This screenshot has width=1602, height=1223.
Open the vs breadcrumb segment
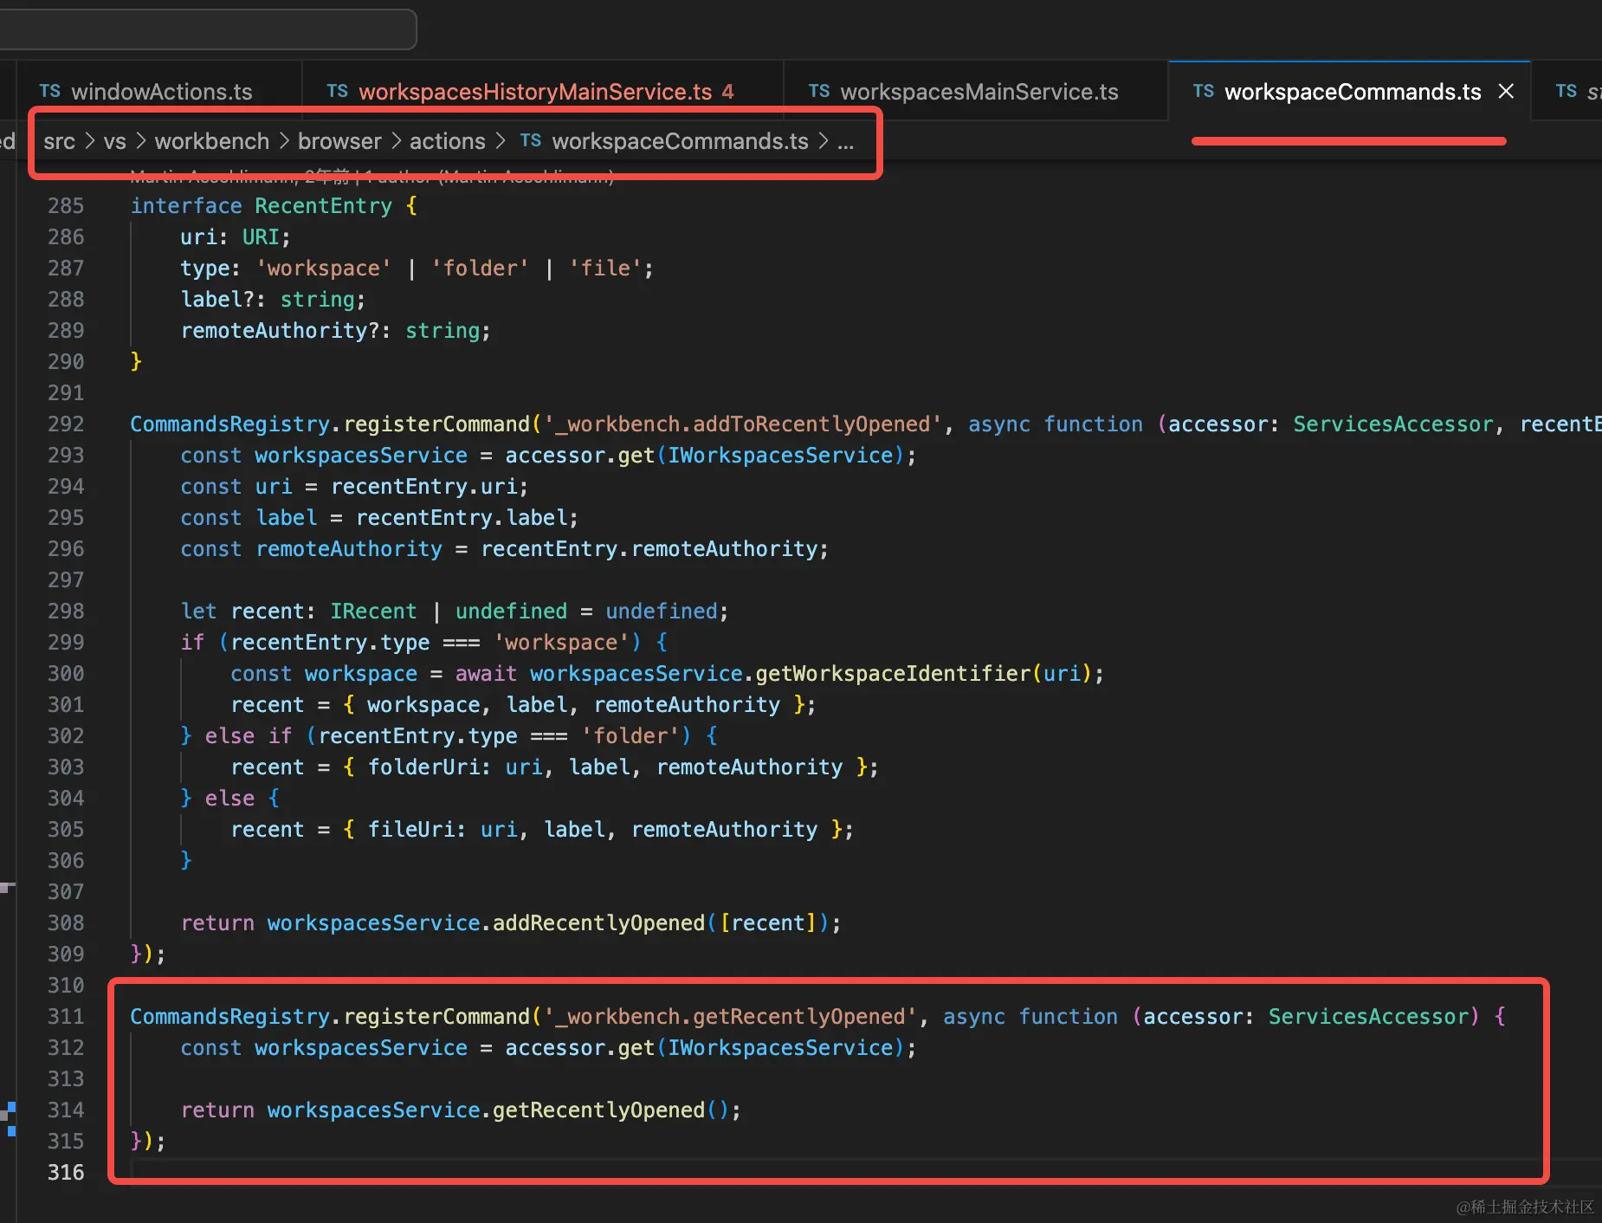tap(114, 141)
